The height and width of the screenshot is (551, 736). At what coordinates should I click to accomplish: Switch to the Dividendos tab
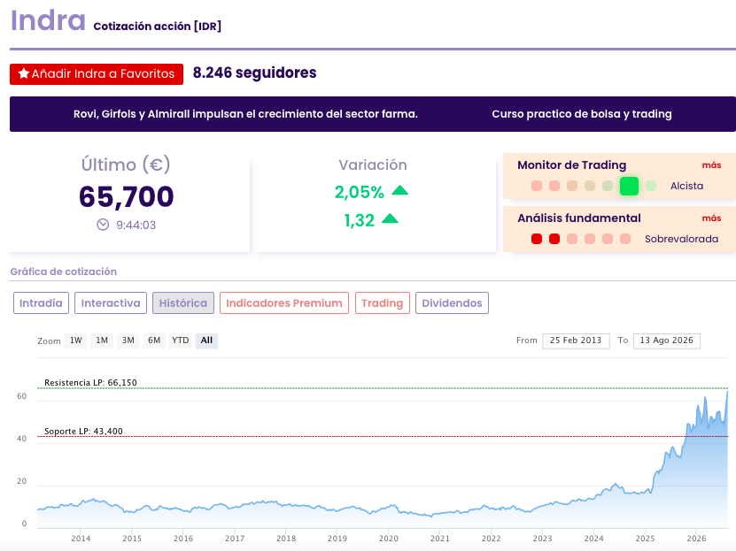(452, 303)
